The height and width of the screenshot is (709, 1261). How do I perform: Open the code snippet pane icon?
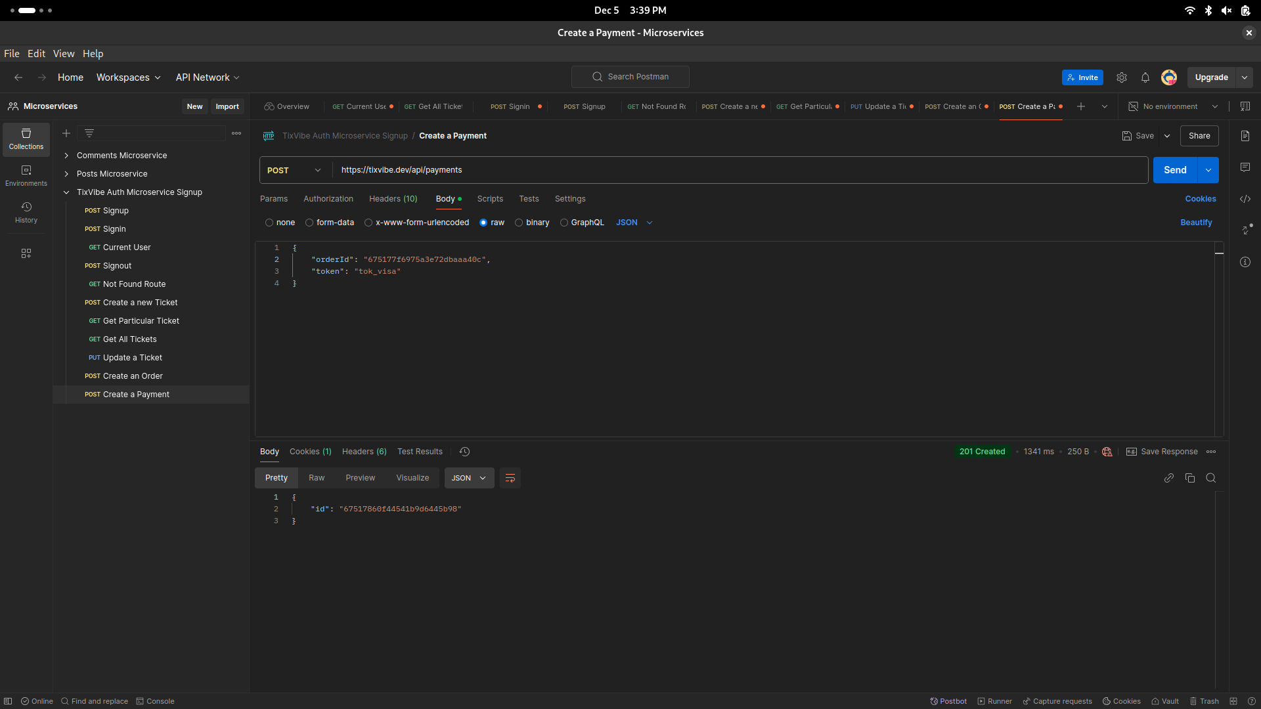(x=1245, y=199)
